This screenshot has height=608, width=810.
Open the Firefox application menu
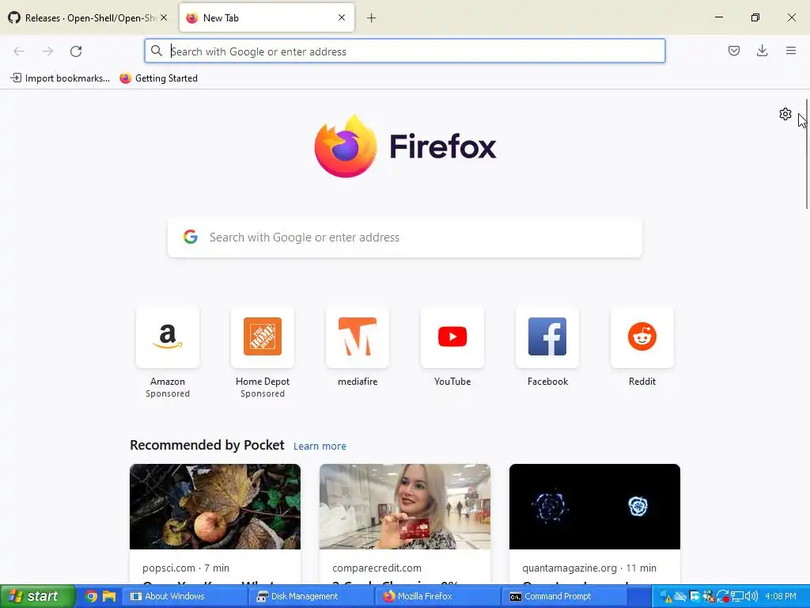coord(791,51)
